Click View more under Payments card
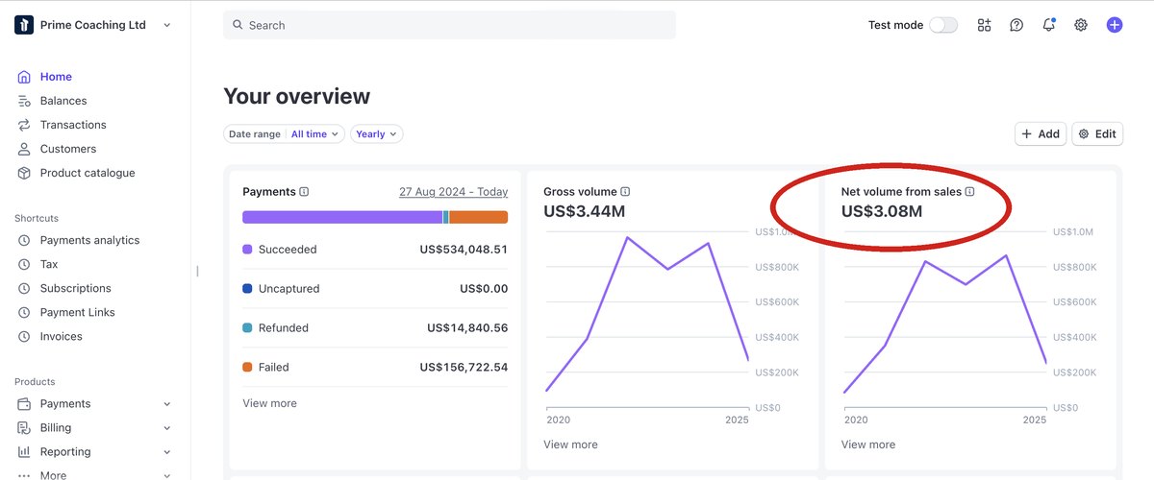1154x480 pixels. [269, 403]
